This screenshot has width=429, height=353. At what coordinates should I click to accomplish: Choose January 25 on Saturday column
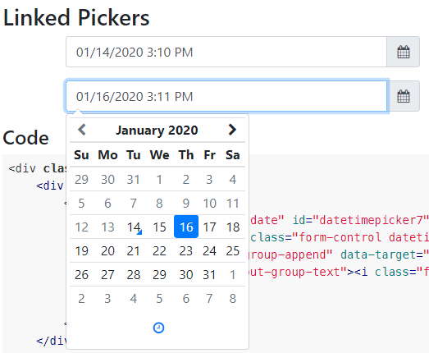click(x=233, y=250)
